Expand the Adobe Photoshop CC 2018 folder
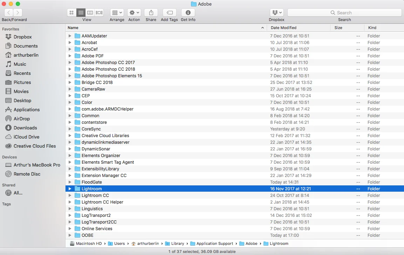 [x=70, y=69]
